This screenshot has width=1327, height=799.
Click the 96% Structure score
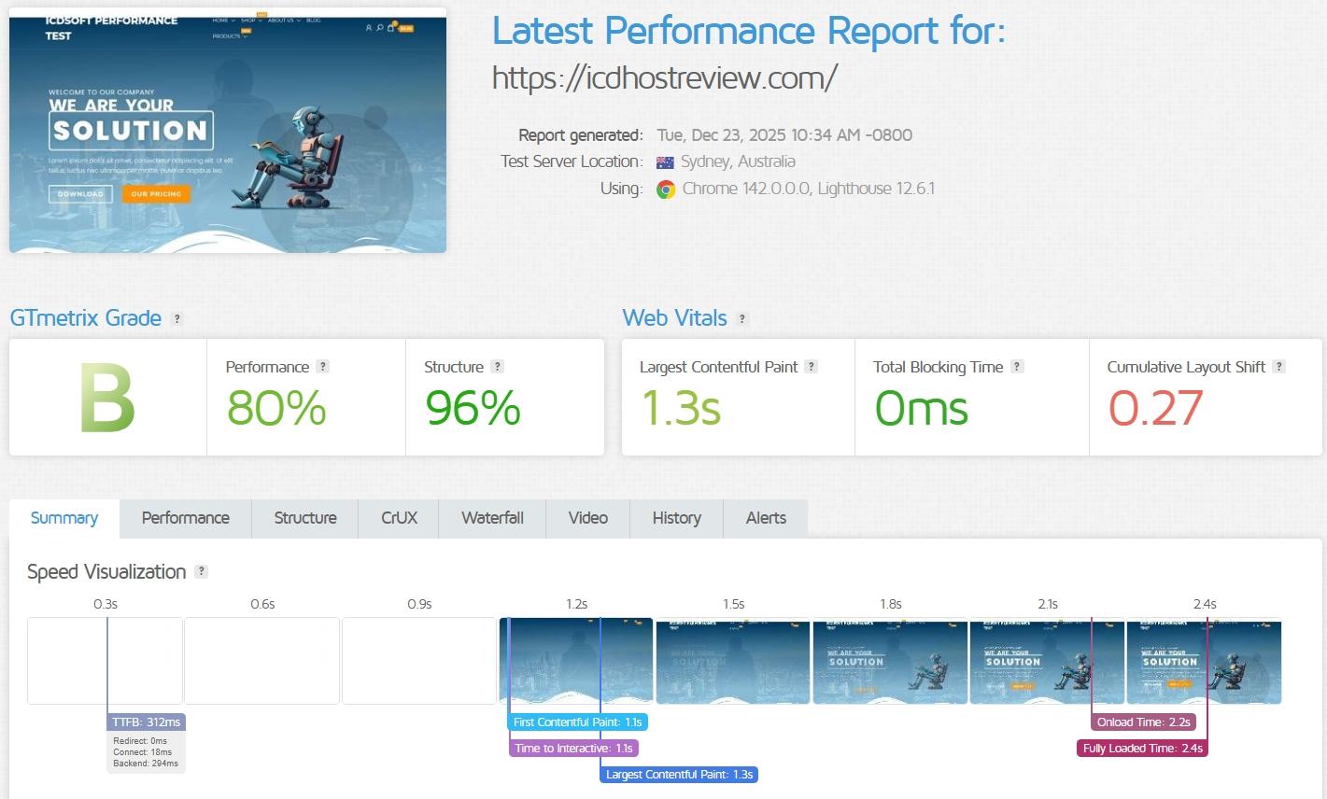pyautogui.click(x=473, y=408)
